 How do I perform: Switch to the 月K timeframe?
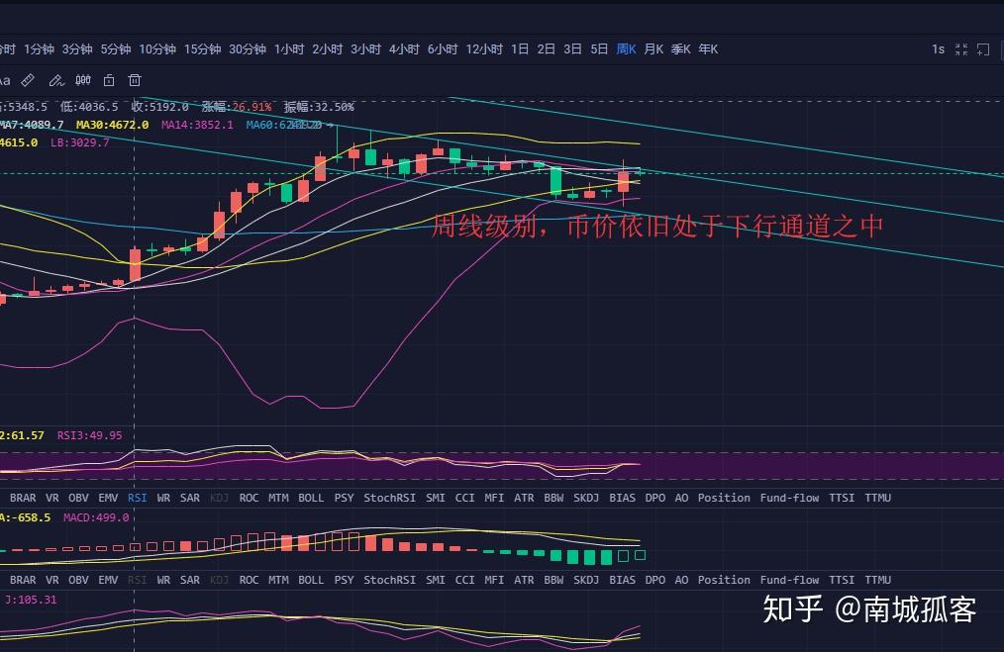click(x=653, y=49)
